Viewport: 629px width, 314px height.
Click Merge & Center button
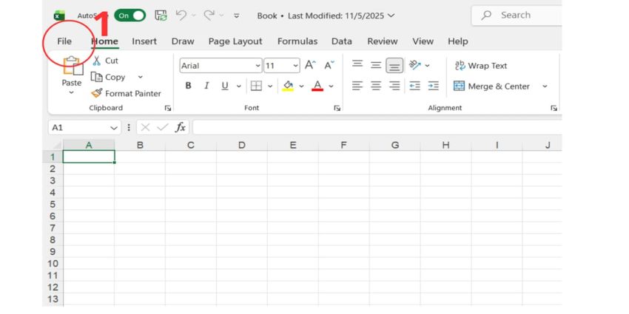(492, 86)
